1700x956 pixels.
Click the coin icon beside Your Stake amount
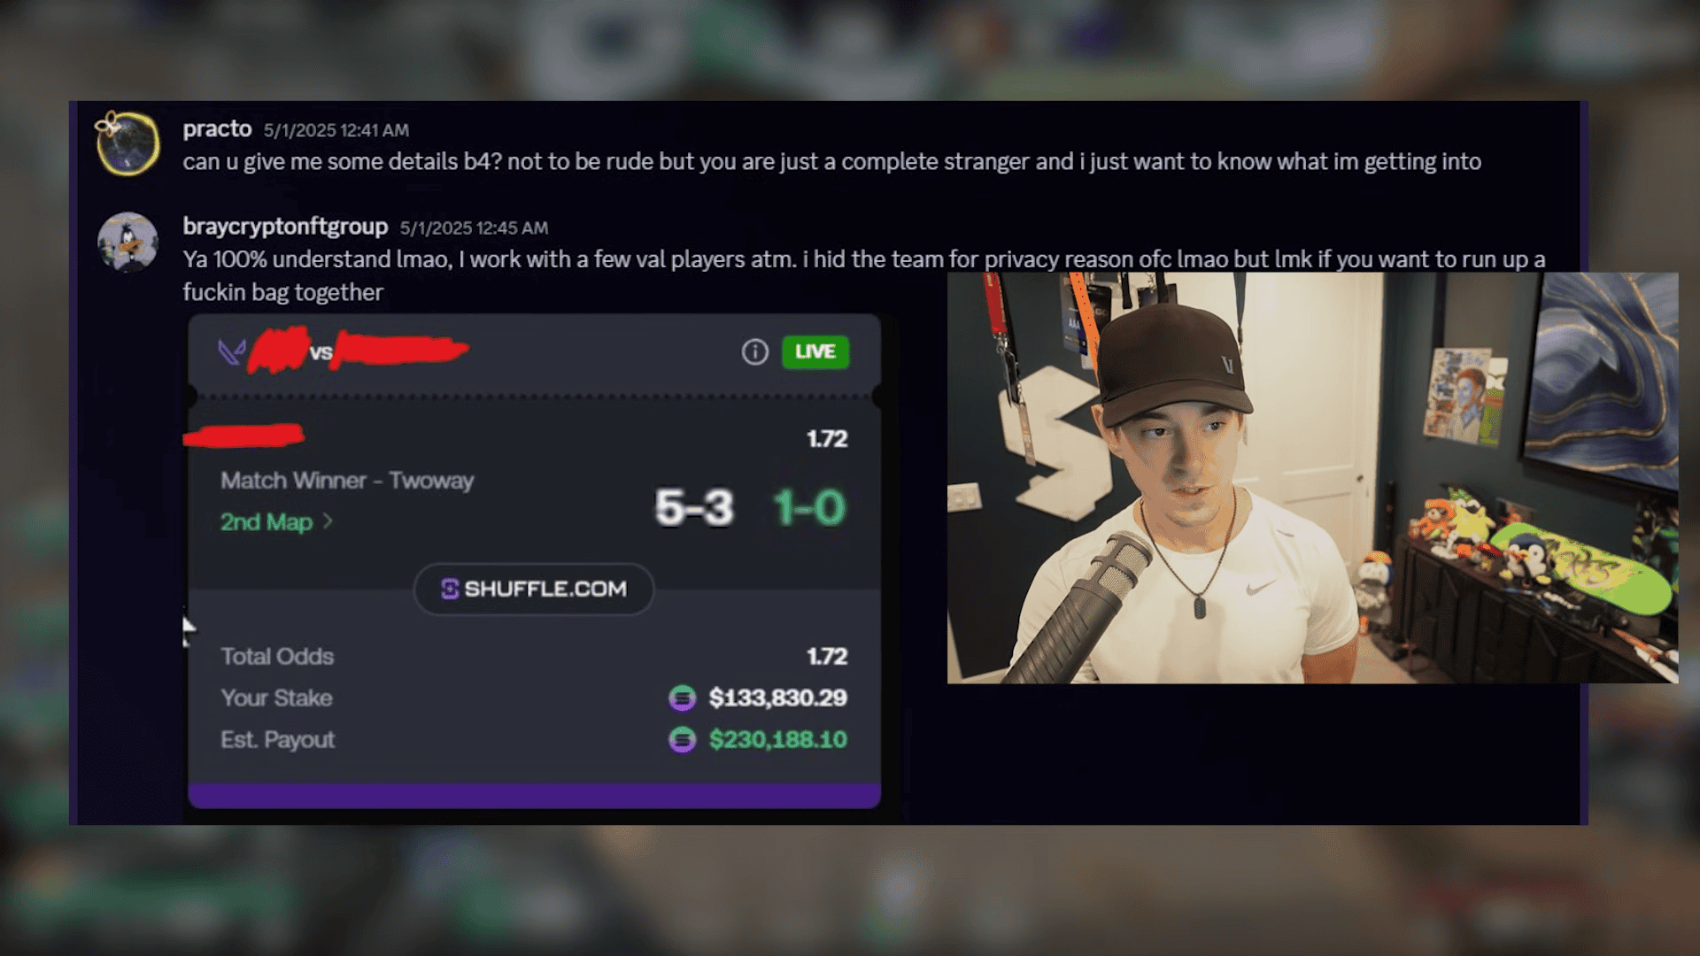682,698
